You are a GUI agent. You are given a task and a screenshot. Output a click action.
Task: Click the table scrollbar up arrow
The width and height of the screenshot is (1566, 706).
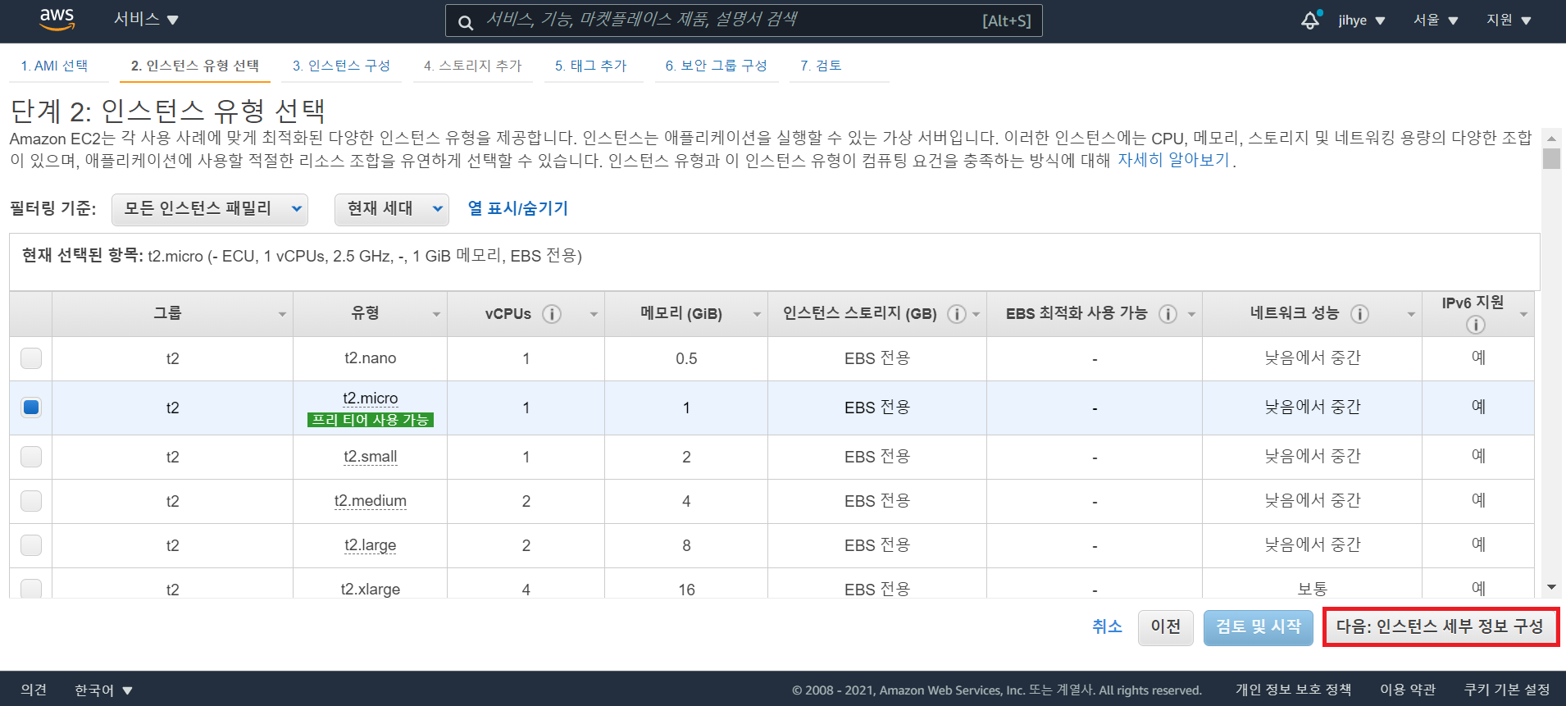(1551, 139)
